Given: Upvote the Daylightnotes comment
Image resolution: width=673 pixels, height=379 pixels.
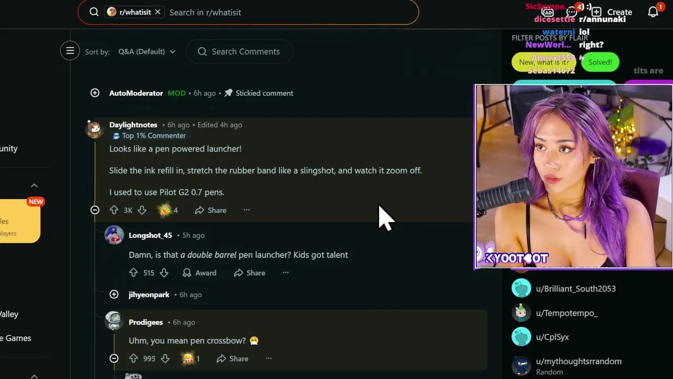Looking at the screenshot, I should (x=114, y=210).
